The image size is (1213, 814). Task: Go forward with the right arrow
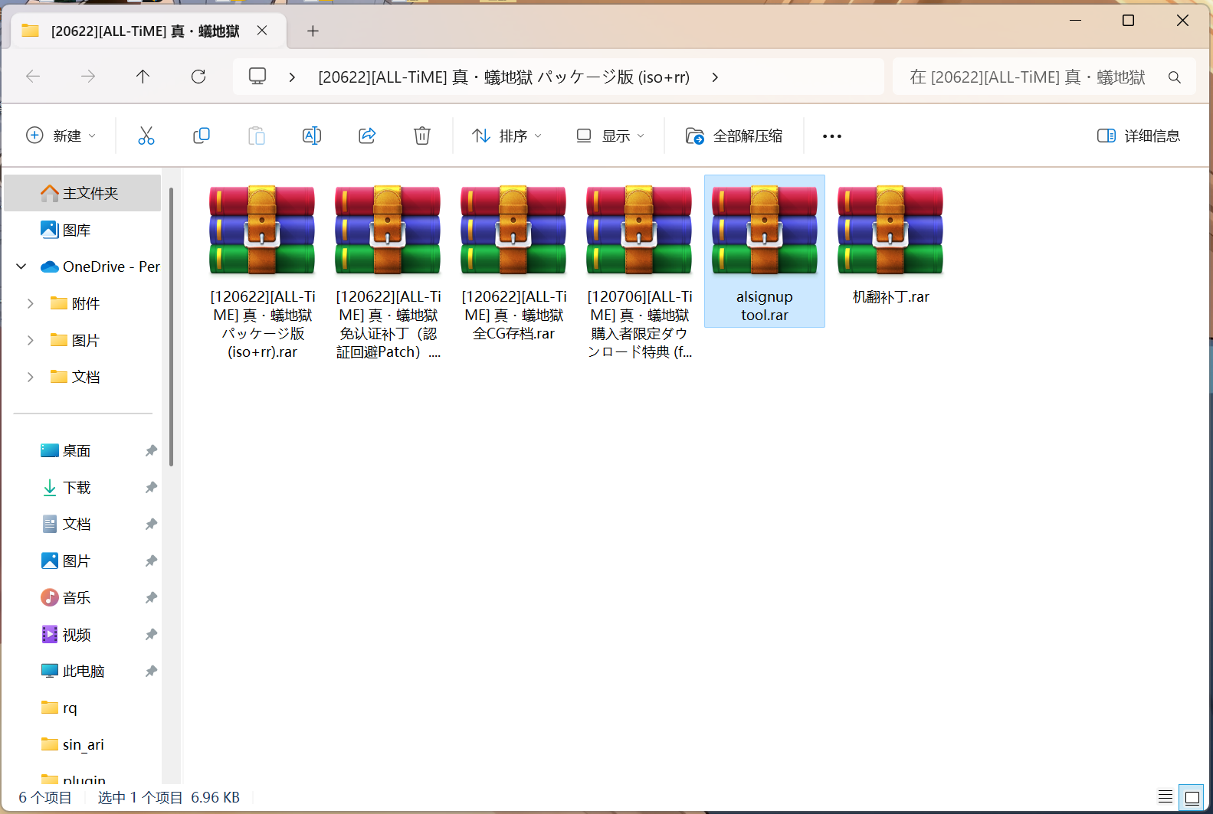tap(88, 77)
